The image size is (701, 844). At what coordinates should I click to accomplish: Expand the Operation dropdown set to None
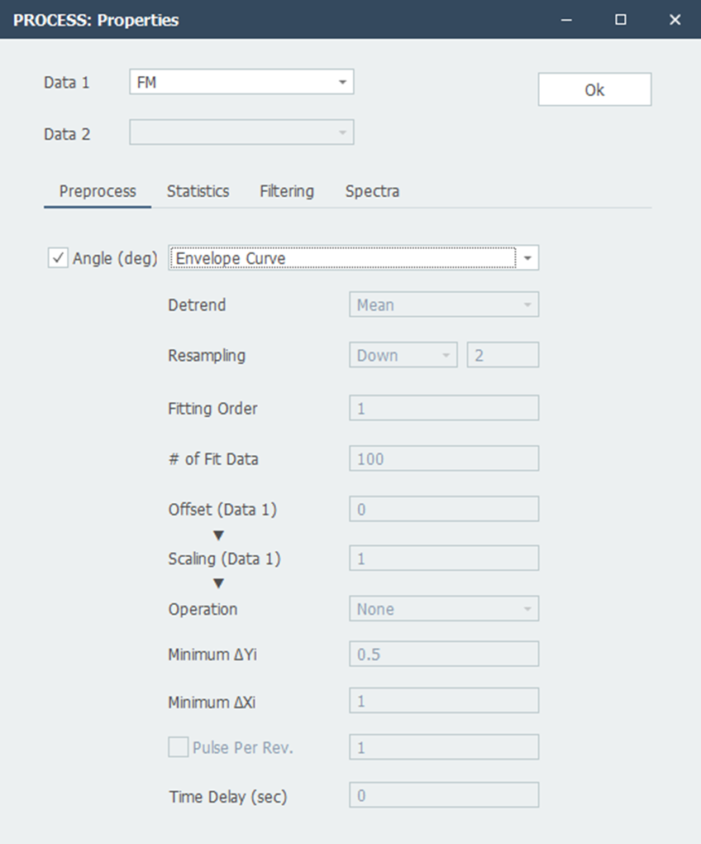click(x=444, y=610)
